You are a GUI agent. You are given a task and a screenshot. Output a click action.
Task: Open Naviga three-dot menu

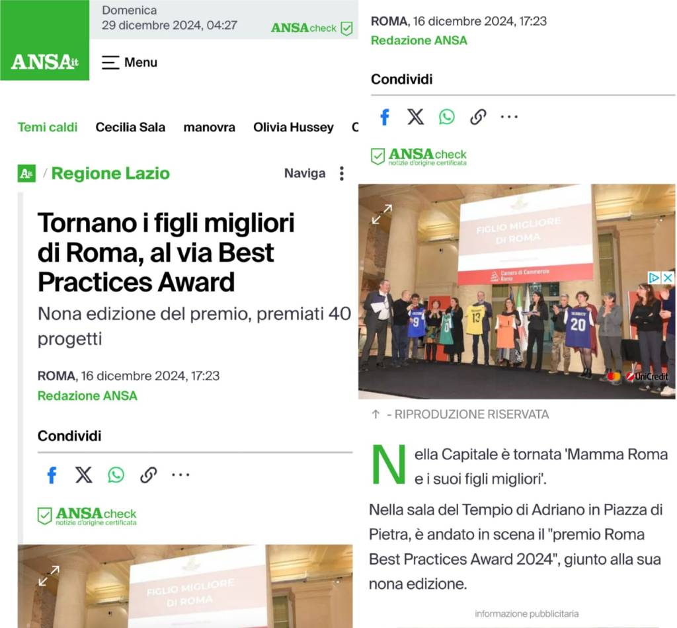(x=342, y=173)
